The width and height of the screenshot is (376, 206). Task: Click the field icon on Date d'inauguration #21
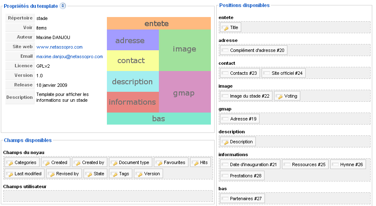click(x=225, y=164)
